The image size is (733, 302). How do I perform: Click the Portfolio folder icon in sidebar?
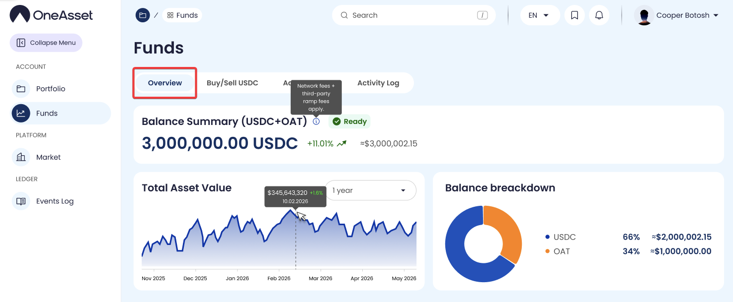(x=21, y=89)
